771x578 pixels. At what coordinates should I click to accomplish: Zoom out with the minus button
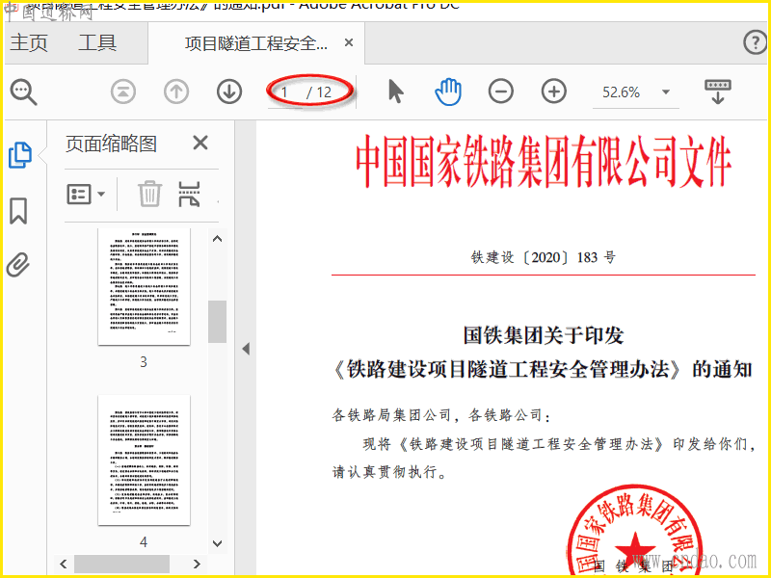point(500,92)
